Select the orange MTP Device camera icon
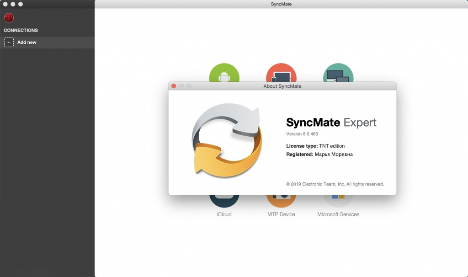 [x=281, y=201]
